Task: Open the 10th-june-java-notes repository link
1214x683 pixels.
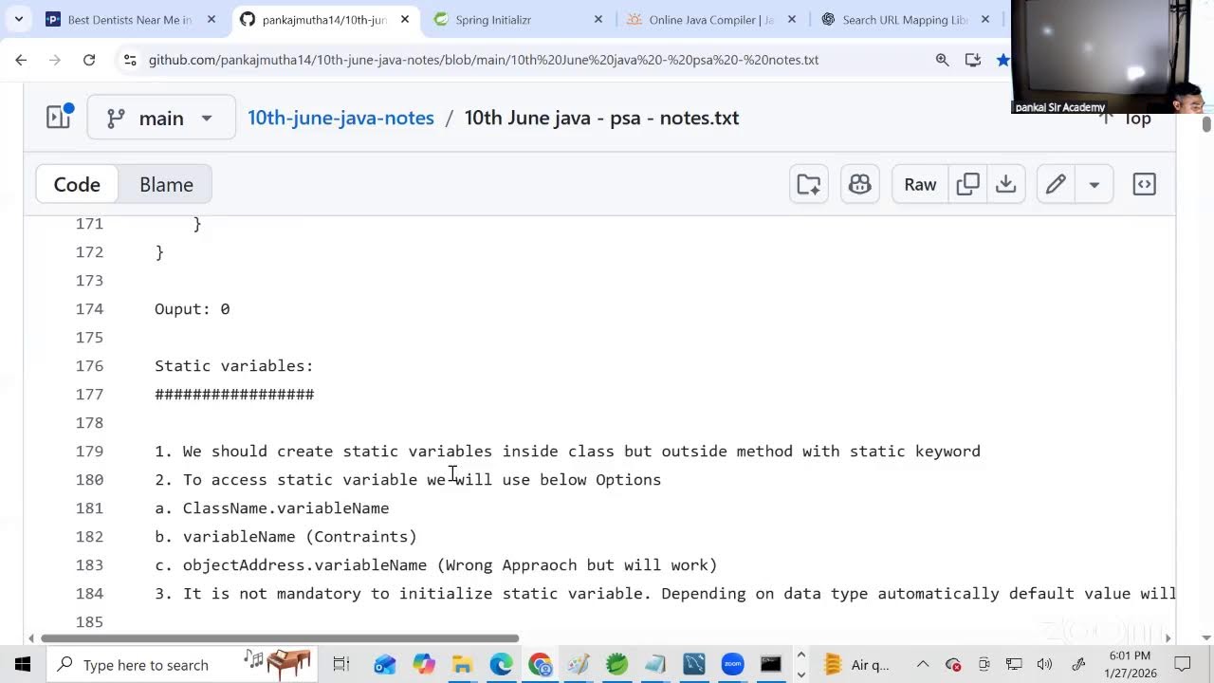Action: tap(340, 118)
